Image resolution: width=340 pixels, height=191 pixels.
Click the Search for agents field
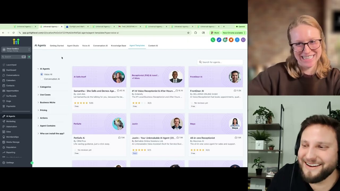220,62
